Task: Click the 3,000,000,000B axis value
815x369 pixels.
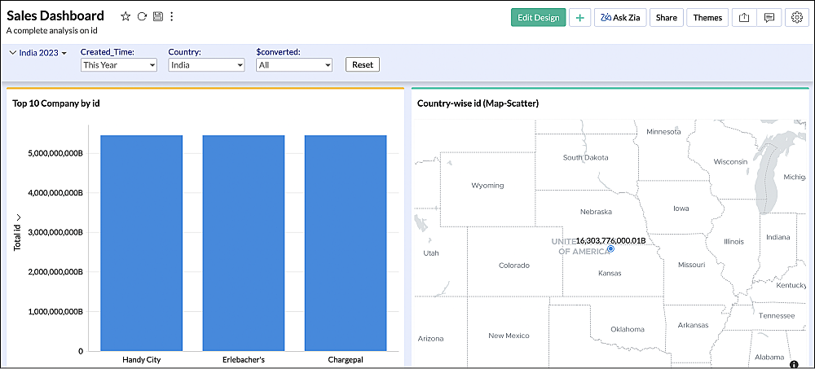Action: [55, 232]
